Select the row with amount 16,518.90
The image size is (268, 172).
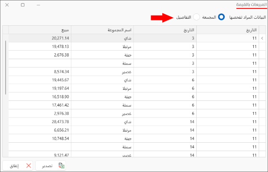click(134, 97)
